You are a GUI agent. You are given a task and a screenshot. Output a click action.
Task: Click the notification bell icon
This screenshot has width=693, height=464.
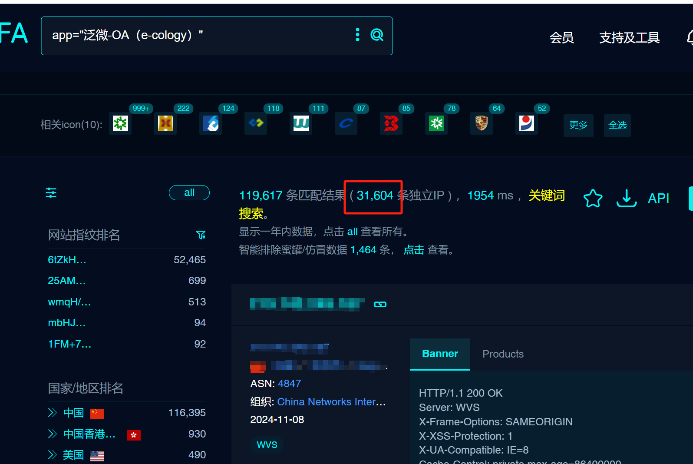[690, 38]
